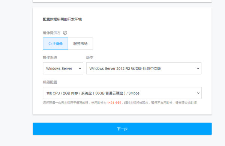Open the Windows Server operating system dropdown
This screenshot has width=225, height=146.
pos(63,68)
